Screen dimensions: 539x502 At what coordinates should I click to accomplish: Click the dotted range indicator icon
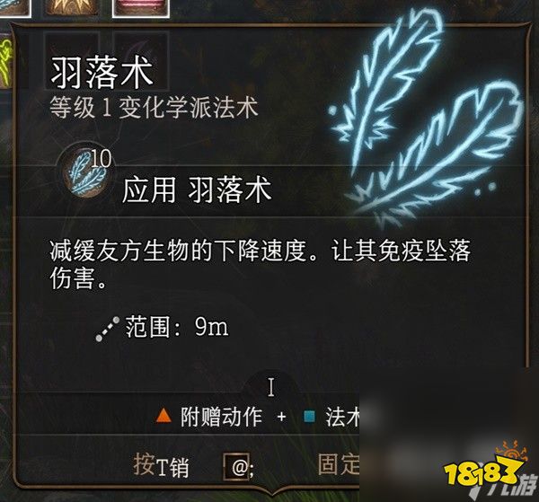tap(107, 329)
